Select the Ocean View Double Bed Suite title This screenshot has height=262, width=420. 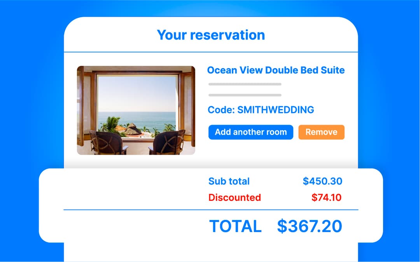pyautogui.click(x=276, y=70)
